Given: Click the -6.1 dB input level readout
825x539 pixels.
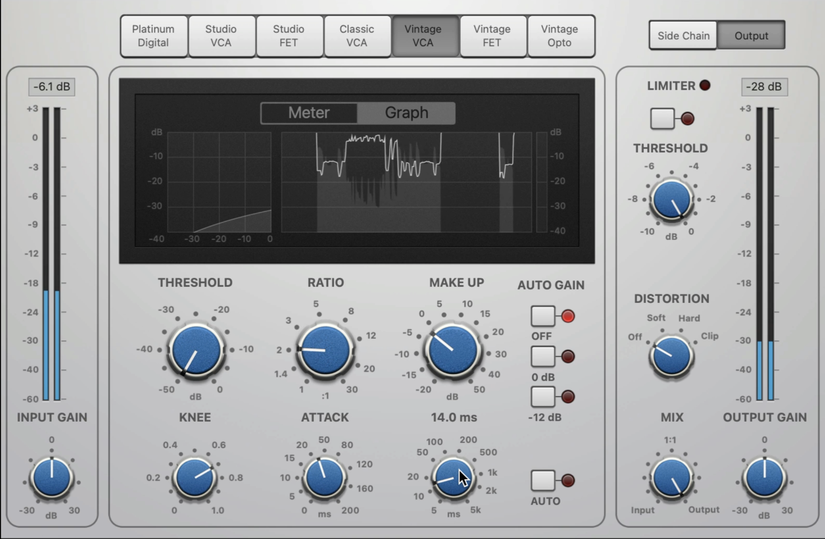Looking at the screenshot, I should pos(52,87).
